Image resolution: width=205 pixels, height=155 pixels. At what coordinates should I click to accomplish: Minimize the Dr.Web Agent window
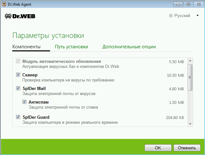178,4
